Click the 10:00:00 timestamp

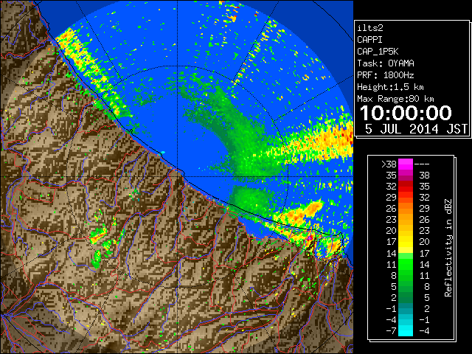click(406, 113)
